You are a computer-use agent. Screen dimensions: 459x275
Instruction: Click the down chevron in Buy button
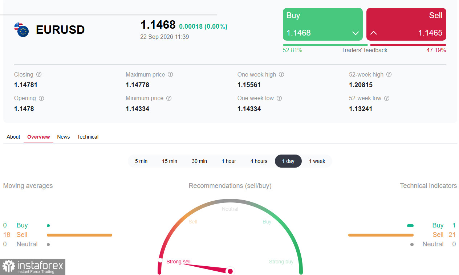[356, 33]
